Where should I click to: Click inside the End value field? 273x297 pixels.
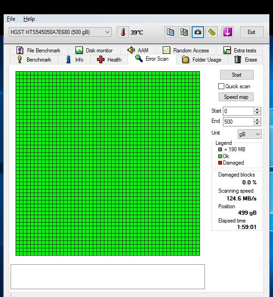(x=239, y=121)
